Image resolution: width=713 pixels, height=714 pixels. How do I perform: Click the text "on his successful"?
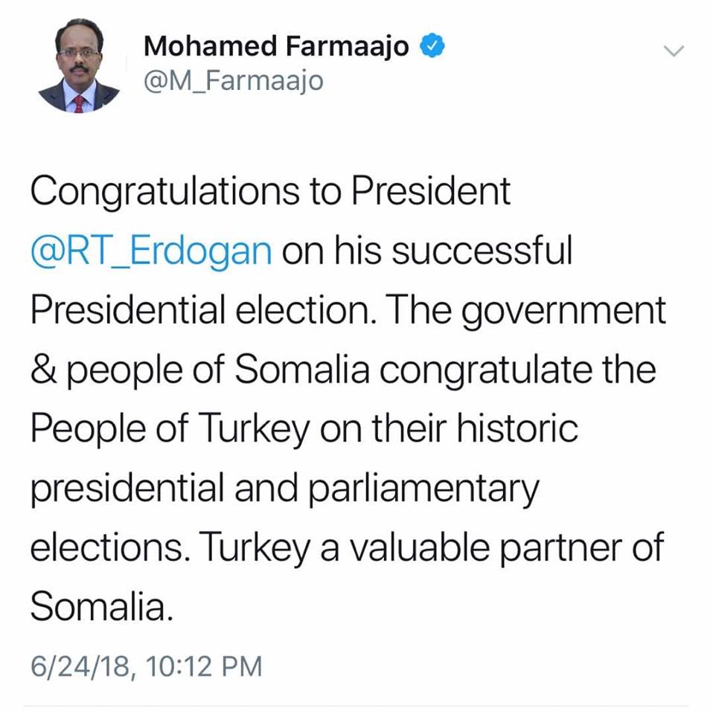click(x=427, y=252)
